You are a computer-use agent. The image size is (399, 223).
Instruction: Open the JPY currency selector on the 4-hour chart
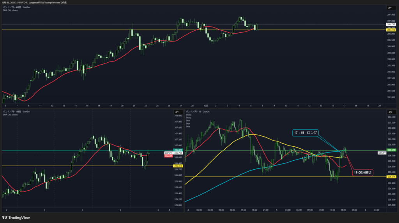coord(390,8)
